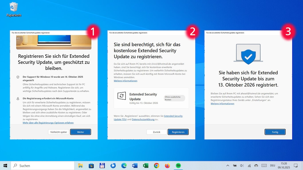Launch Google Chrome from the taskbar
303x170 pixels.
pos(156,166)
